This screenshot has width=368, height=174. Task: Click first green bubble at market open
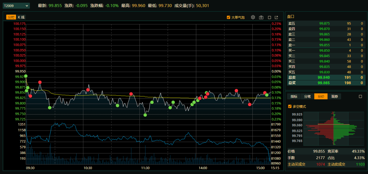26,76
